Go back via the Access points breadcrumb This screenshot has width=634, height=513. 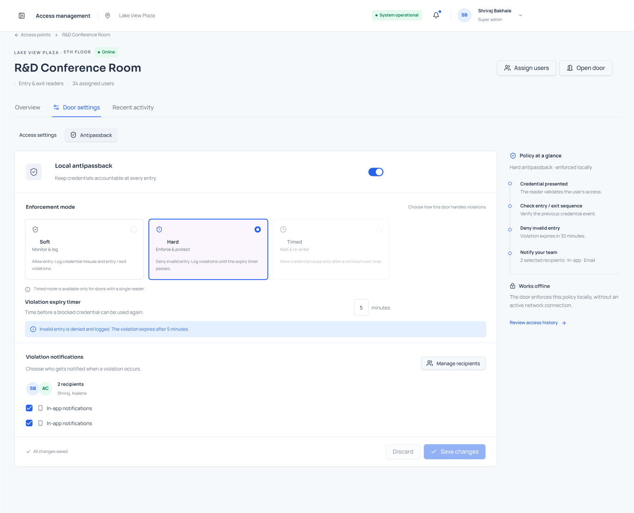pos(35,35)
